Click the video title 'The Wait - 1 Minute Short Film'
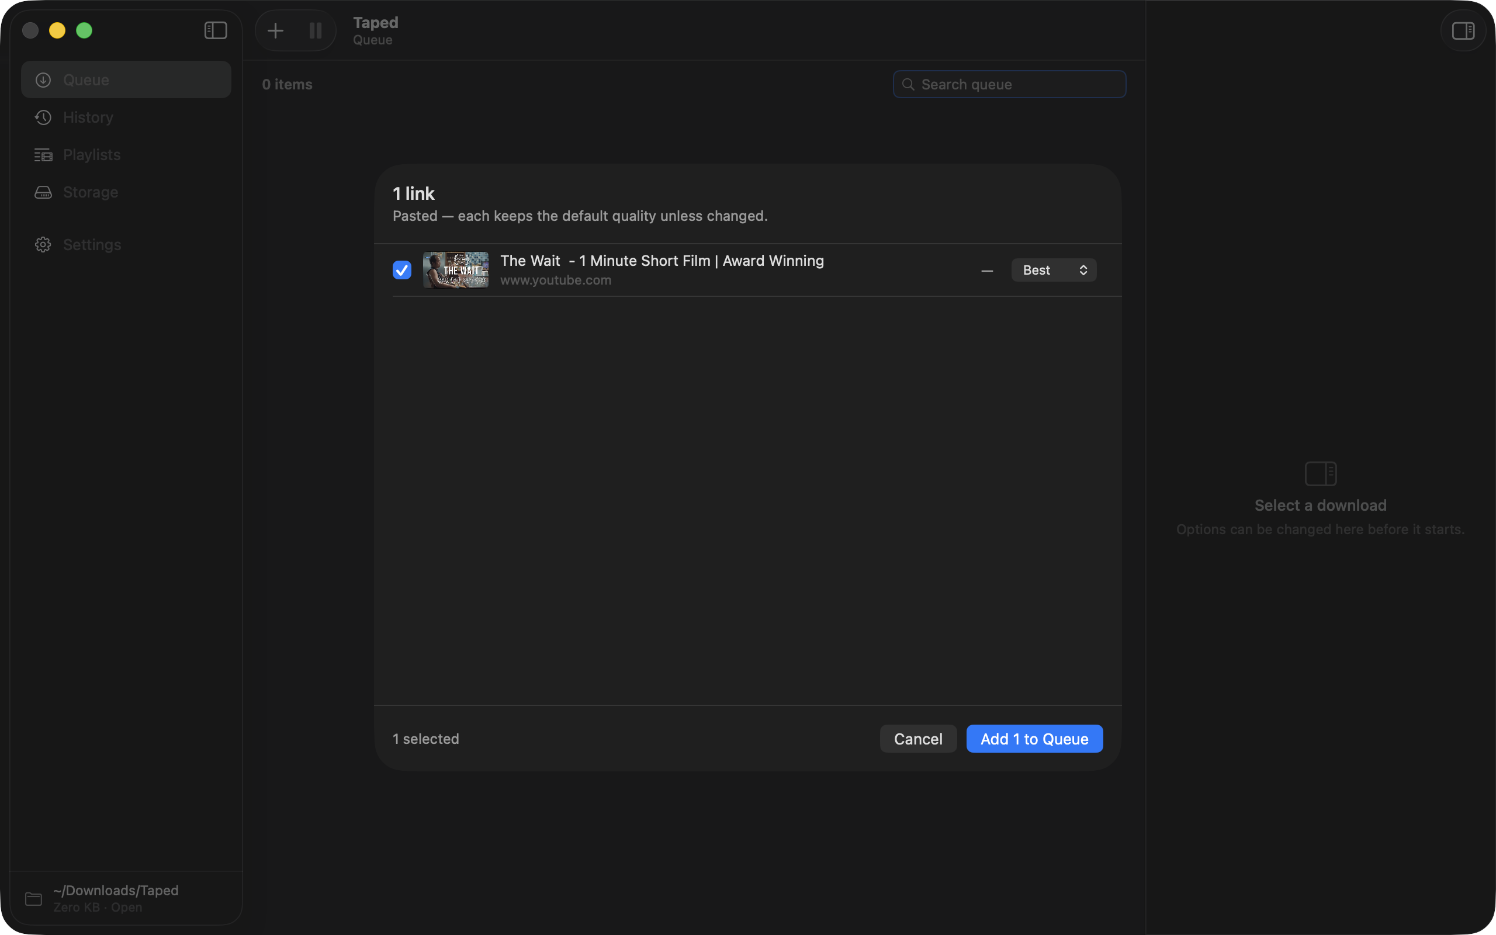The width and height of the screenshot is (1496, 935). pyautogui.click(x=662, y=261)
